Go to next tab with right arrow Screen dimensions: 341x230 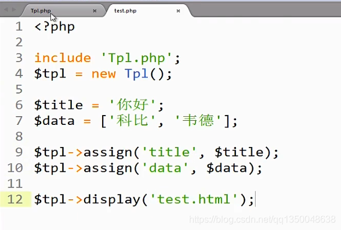[14, 9]
